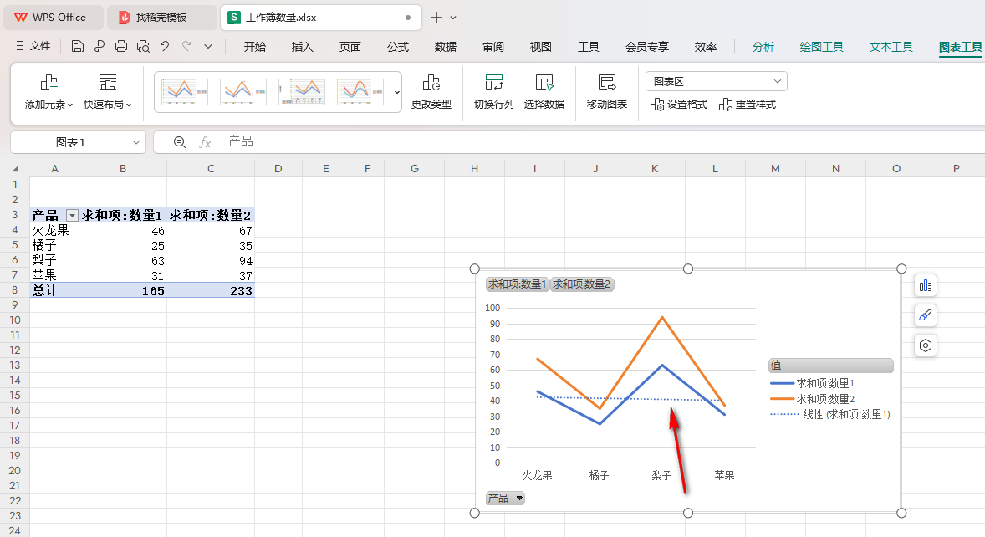Click 选择数据 select data
The width and height of the screenshot is (985, 537).
point(544,91)
